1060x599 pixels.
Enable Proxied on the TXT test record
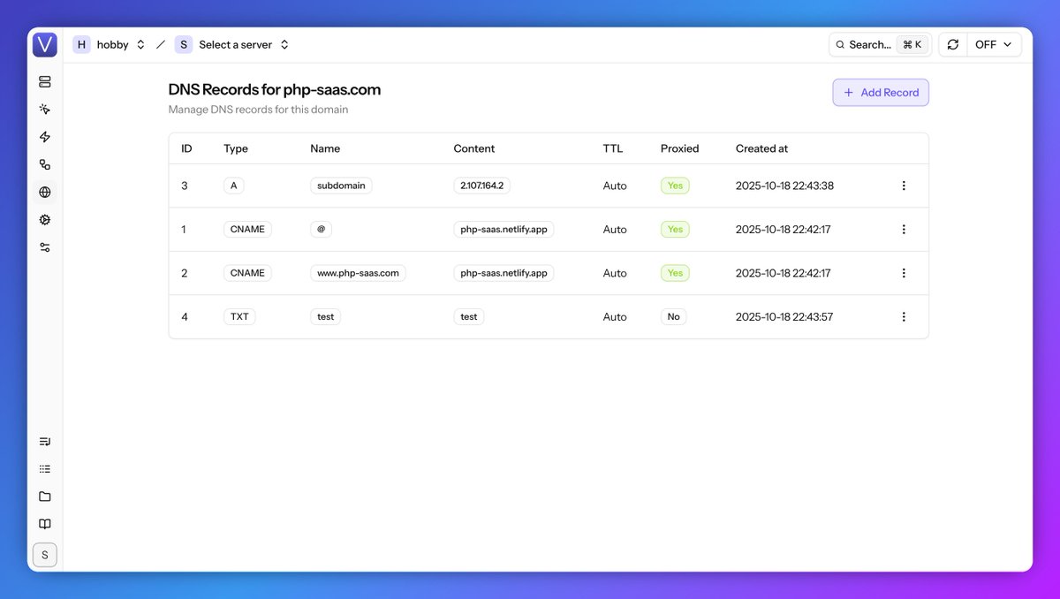tap(673, 316)
